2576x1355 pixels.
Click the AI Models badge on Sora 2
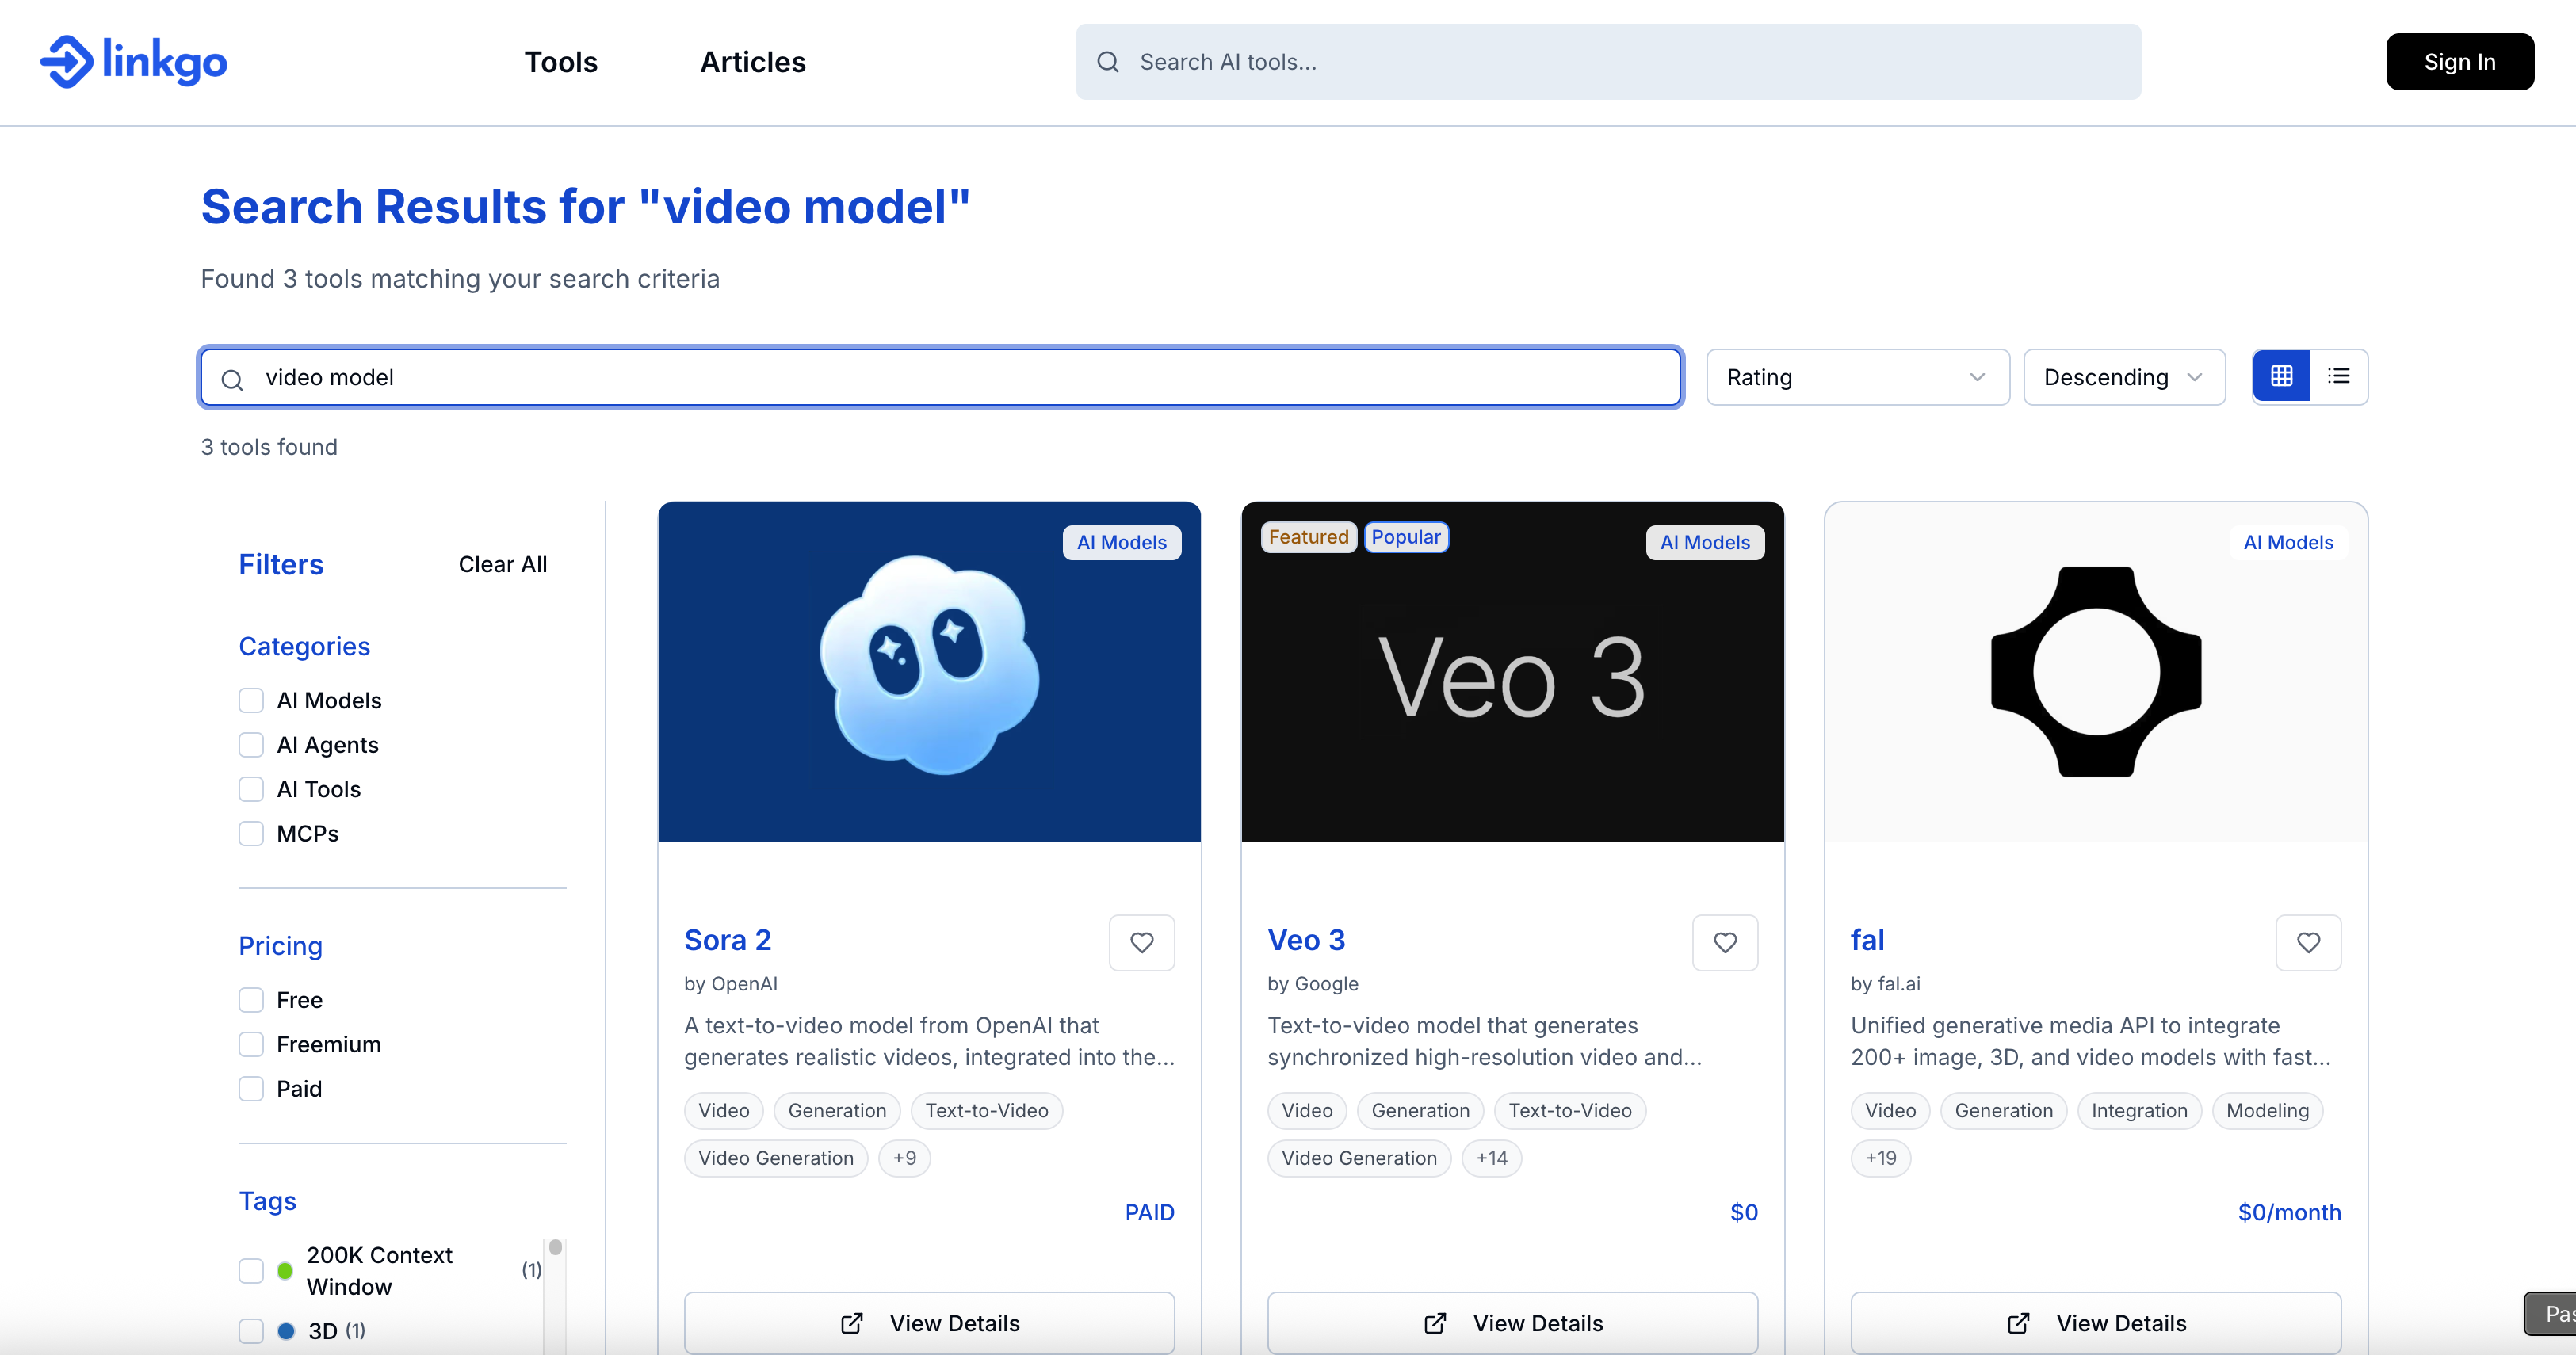coord(1121,542)
